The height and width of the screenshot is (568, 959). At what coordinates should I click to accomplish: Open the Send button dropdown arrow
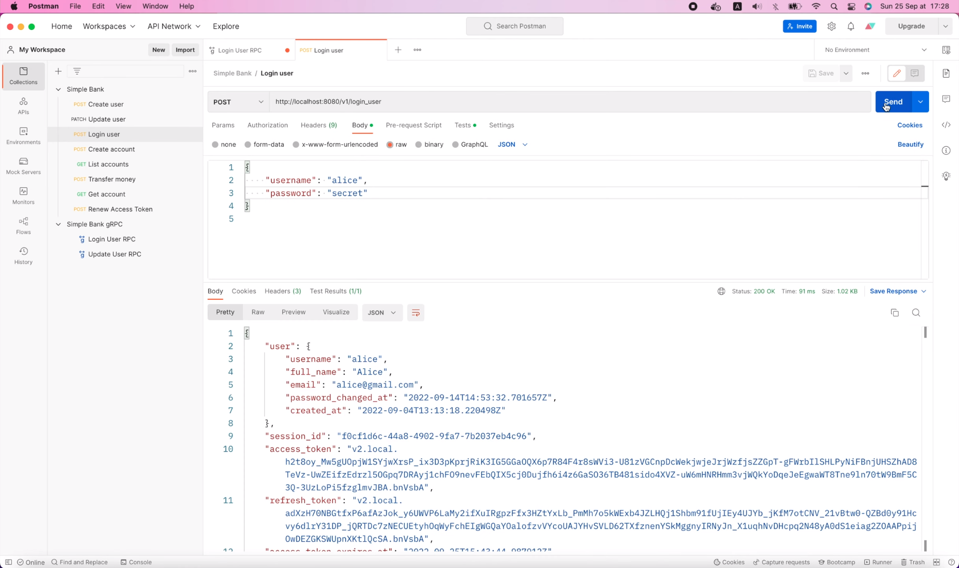tap(920, 102)
